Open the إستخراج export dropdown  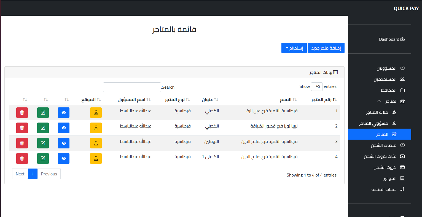(294, 48)
